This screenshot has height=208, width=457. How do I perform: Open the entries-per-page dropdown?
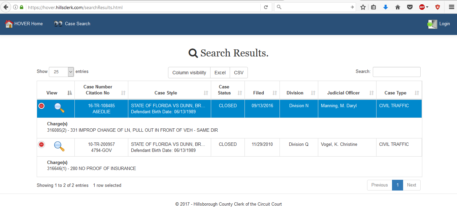pyautogui.click(x=61, y=72)
